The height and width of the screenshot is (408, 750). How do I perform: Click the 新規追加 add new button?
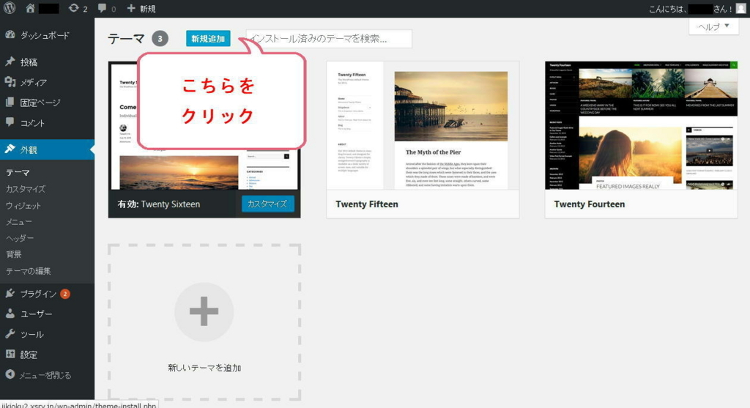click(x=208, y=39)
